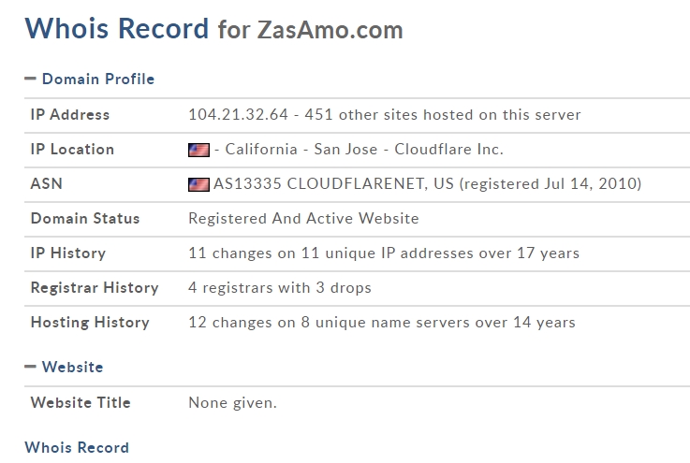Click the Website section heading
The height and width of the screenshot is (463, 690).
[72, 368]
